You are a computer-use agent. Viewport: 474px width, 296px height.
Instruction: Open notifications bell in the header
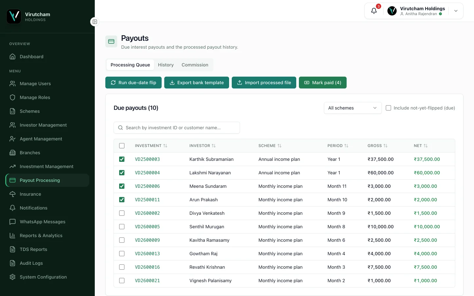click(374, 11)
